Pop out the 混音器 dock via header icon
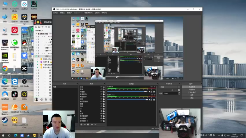The width and height of the screenshot is (246, 138). (x=157, y=84)
